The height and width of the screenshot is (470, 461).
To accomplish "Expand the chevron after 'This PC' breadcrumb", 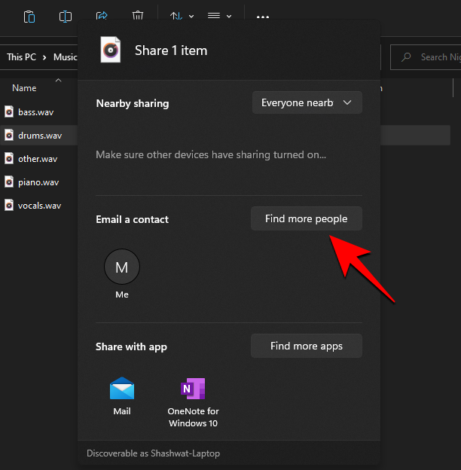I will click(x=44, y=57).
